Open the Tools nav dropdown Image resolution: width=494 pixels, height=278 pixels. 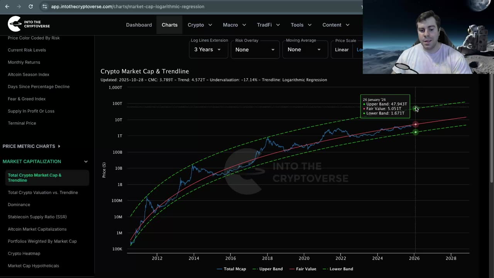pos(302,25)
